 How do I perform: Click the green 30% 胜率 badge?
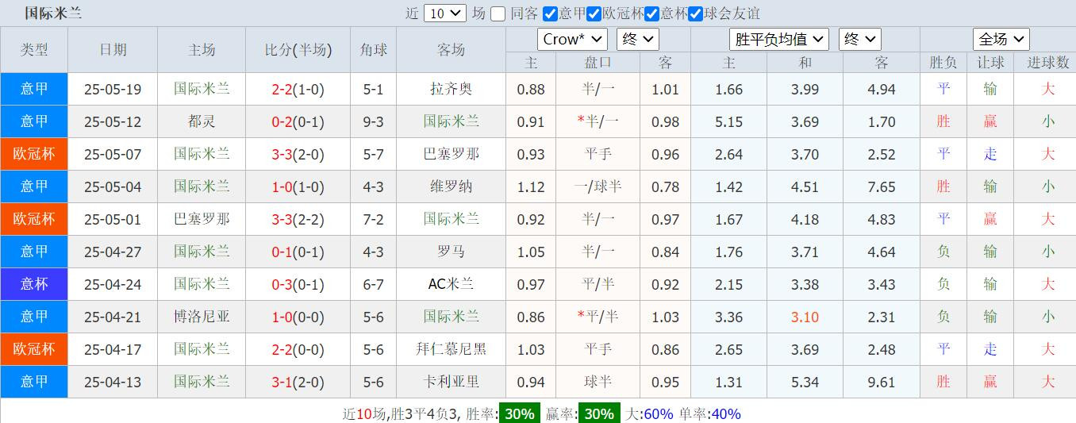tap(520, 413)
